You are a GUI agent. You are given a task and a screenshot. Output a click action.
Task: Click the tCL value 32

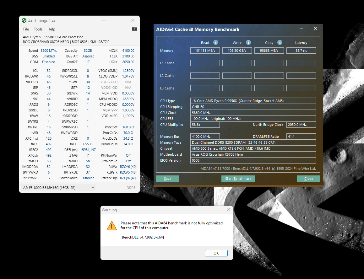pos(48,71)
